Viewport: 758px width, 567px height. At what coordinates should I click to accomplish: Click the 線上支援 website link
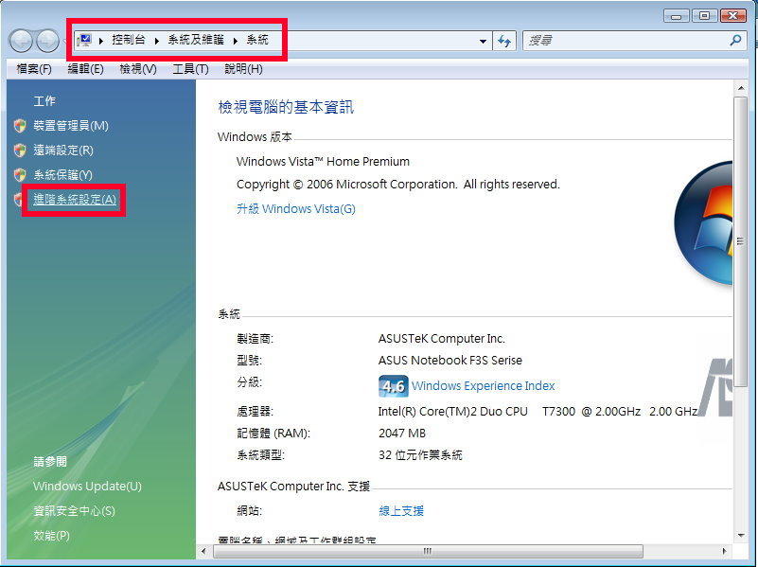(401, 511)
